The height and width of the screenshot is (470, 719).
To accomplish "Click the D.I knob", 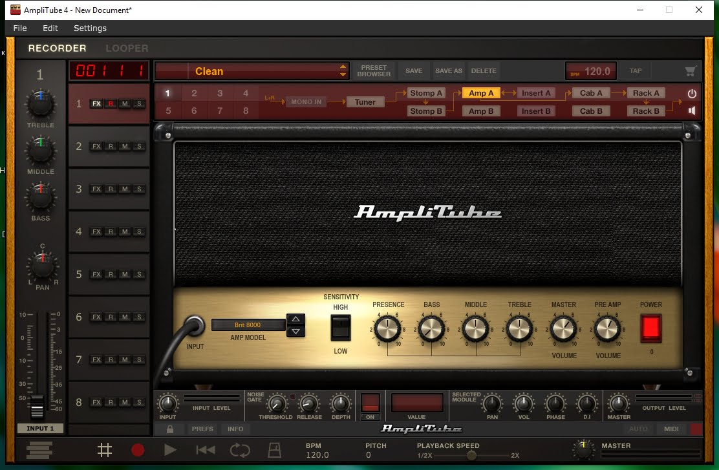I will (587, 404).
